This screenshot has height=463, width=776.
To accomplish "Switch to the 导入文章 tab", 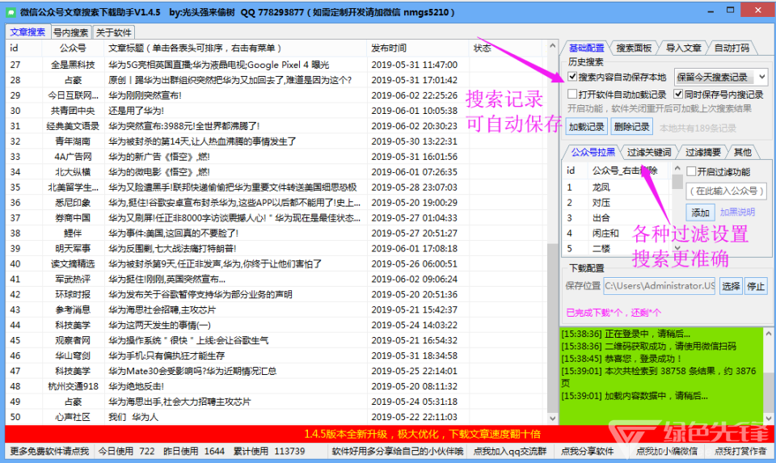I will [684, 48].
